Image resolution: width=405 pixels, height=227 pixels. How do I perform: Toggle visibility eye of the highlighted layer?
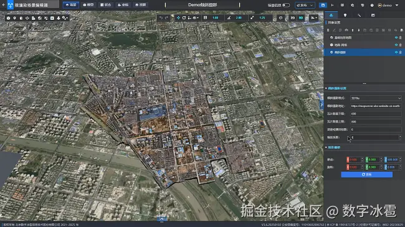click(396, 52)
